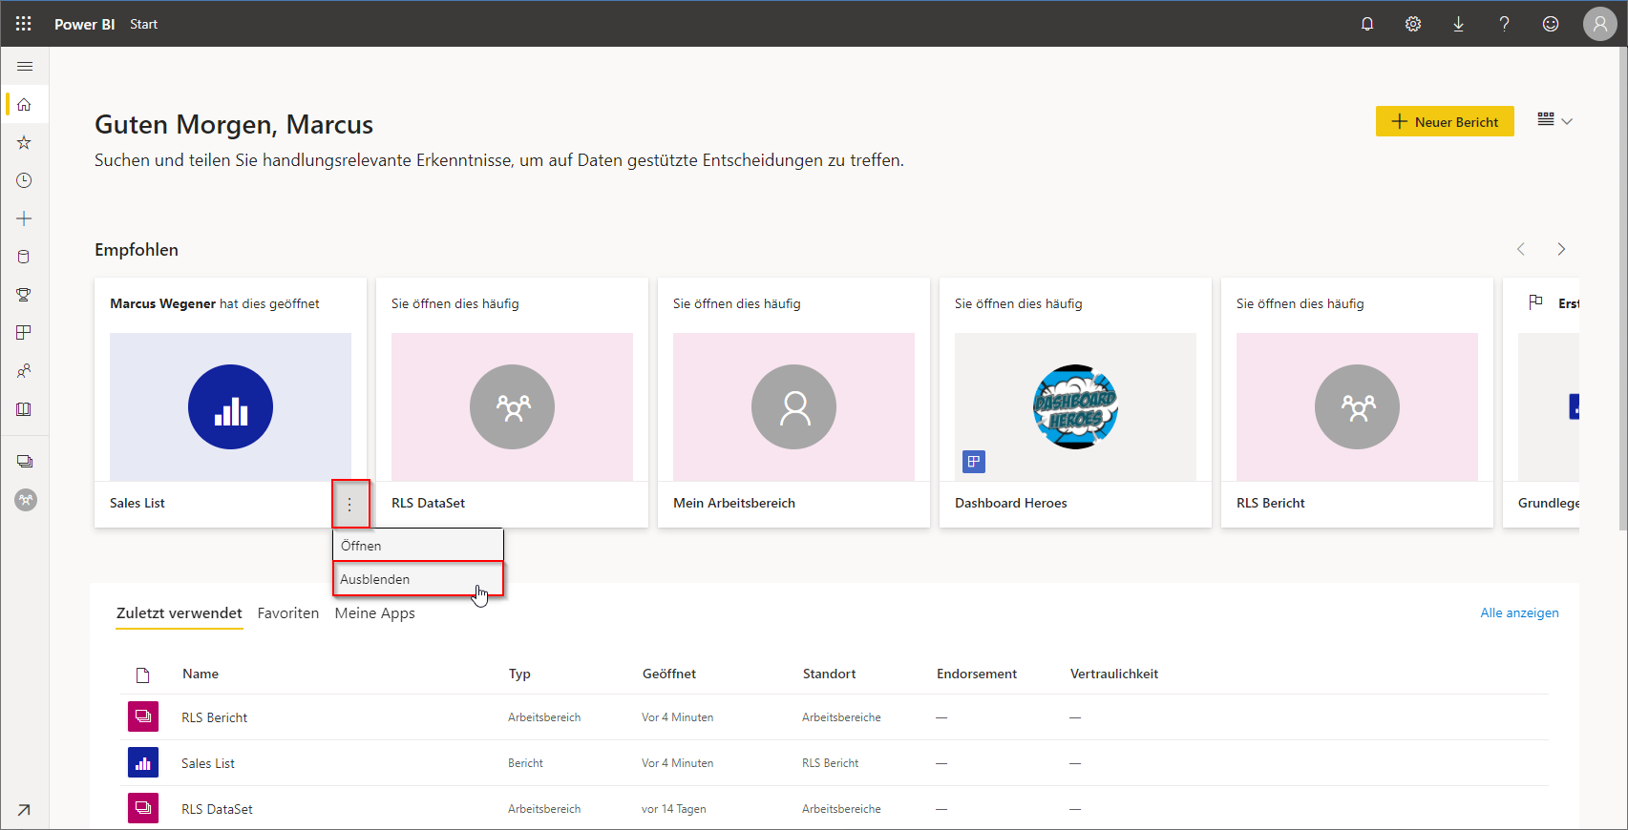Open Workspaces icon in the sidebar

tap(25, 462)
